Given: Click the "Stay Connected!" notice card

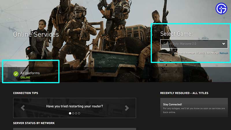Looking at the screenshot, I should (x=194, y=107).
